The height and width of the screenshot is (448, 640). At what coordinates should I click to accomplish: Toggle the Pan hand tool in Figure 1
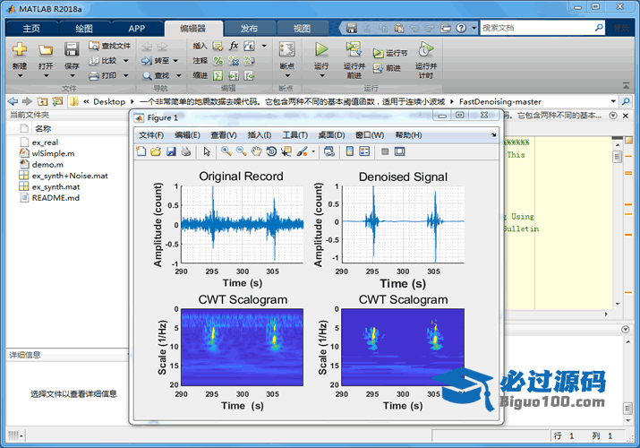click(256, 151)
